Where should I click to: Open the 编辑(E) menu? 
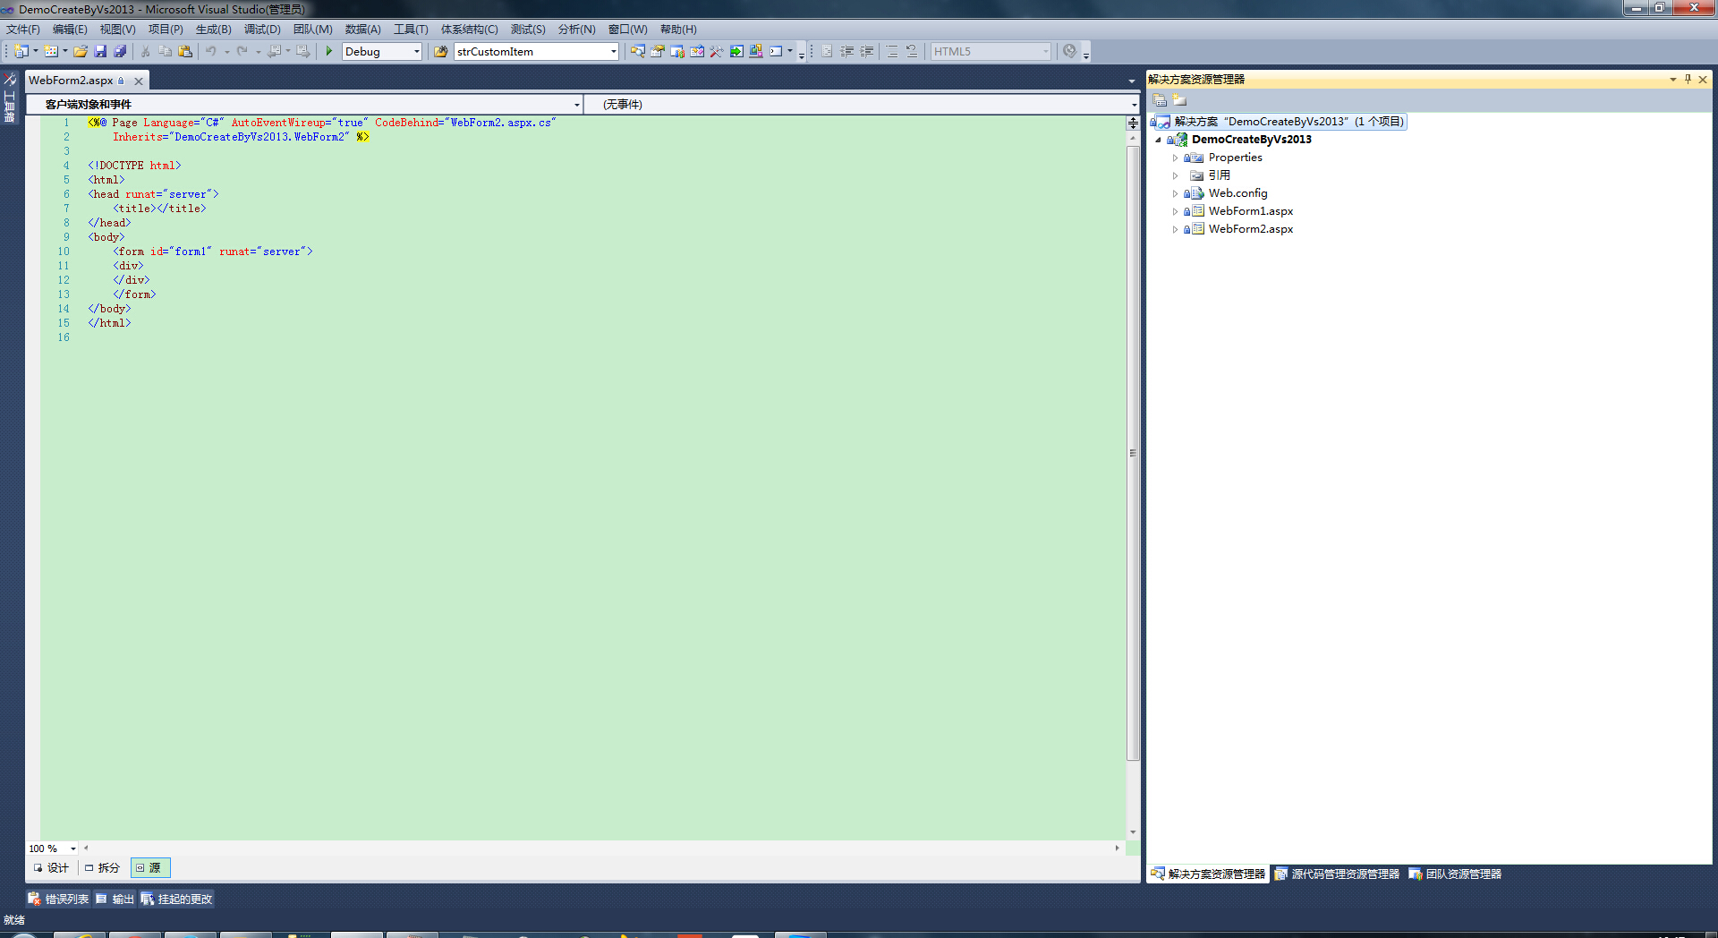click(x=70, y=30)
